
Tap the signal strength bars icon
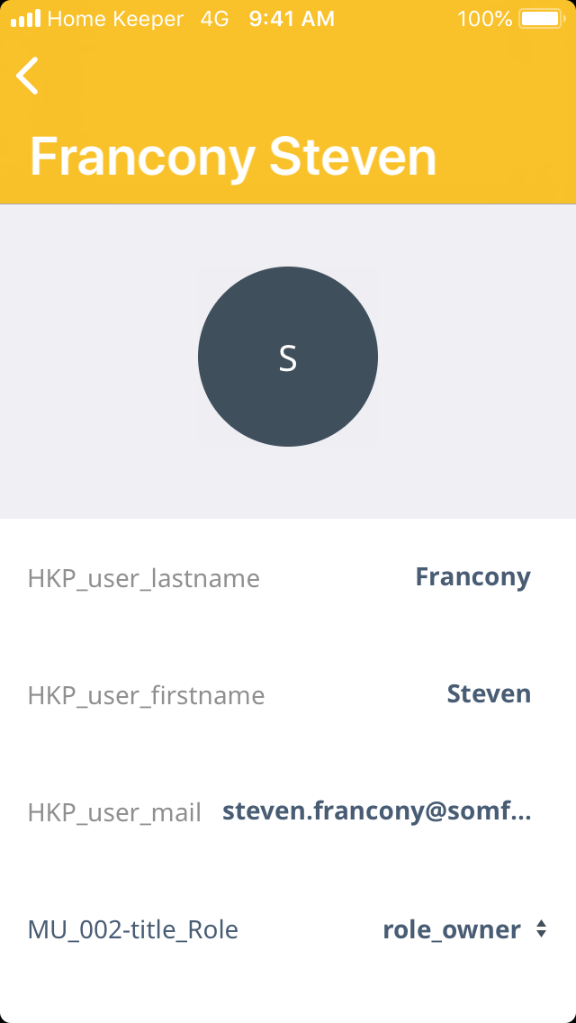[25, 19]
